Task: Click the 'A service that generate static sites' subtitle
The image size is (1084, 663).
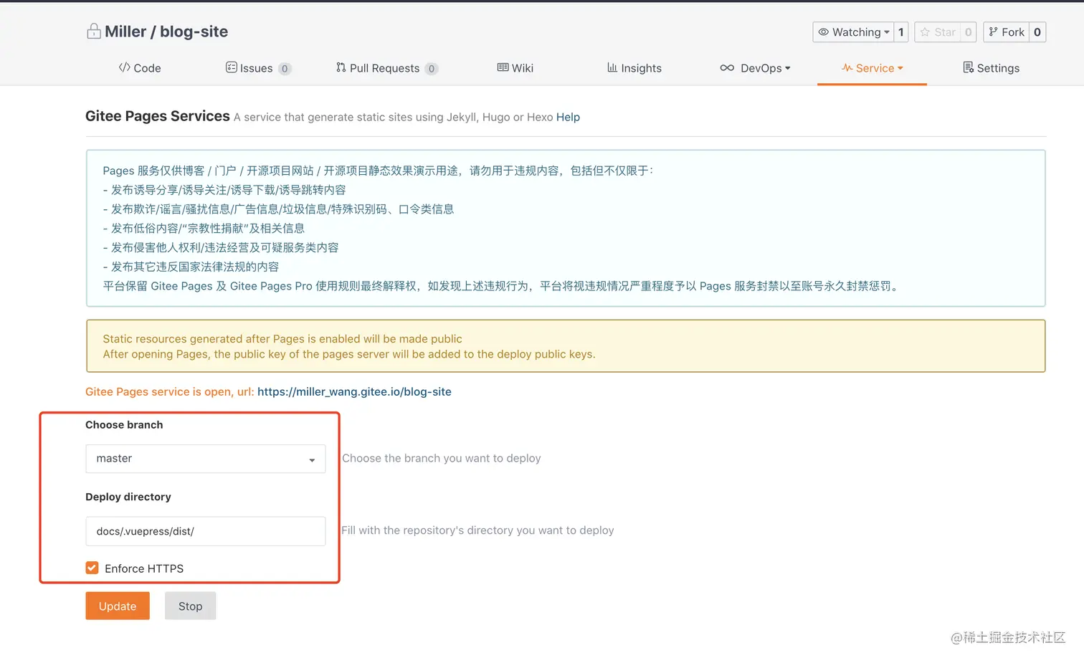Action: (394, 117)
